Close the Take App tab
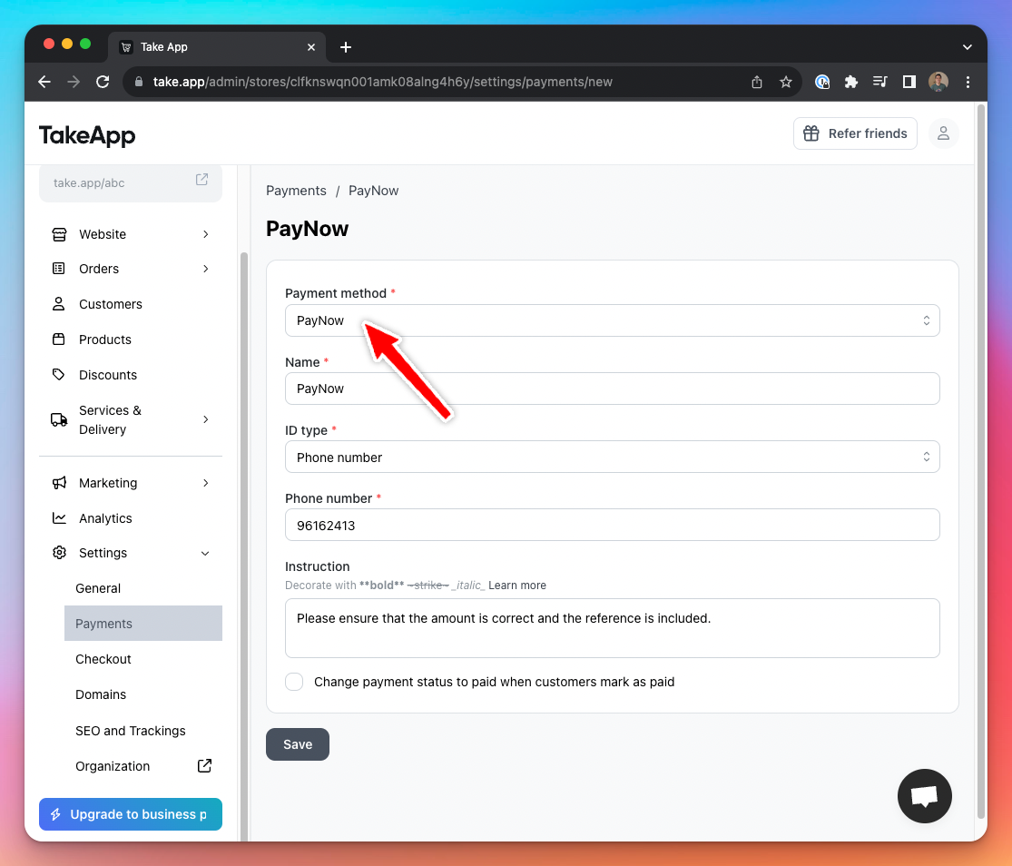This screenshot has width=1012, height=866. pyautogui.click(x=311, y=47)
